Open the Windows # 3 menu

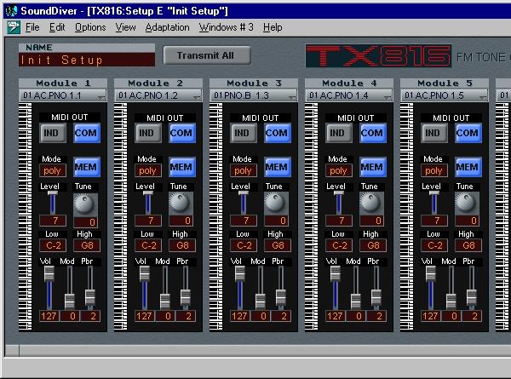[227, 27]
